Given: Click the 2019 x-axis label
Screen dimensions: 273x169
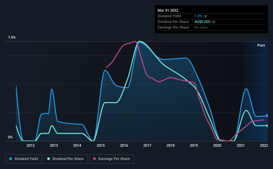Looking at the screenshot, I should (194, 145).
